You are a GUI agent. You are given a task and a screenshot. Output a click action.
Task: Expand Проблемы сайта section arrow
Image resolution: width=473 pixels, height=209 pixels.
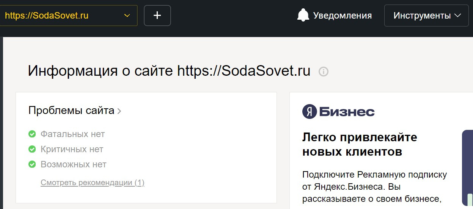click(x=119, y=111)
